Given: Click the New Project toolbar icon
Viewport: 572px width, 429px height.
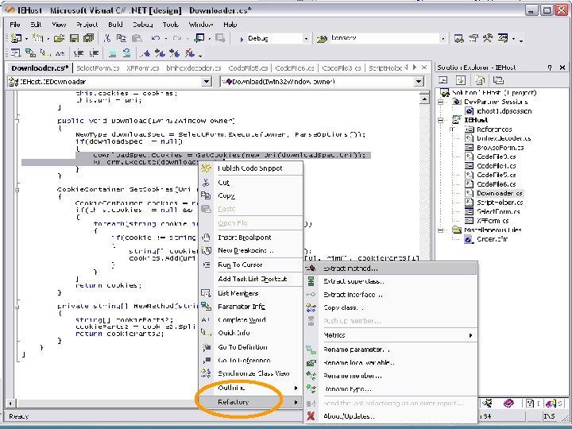Looking at the screenshot, I should coord(16,38).
